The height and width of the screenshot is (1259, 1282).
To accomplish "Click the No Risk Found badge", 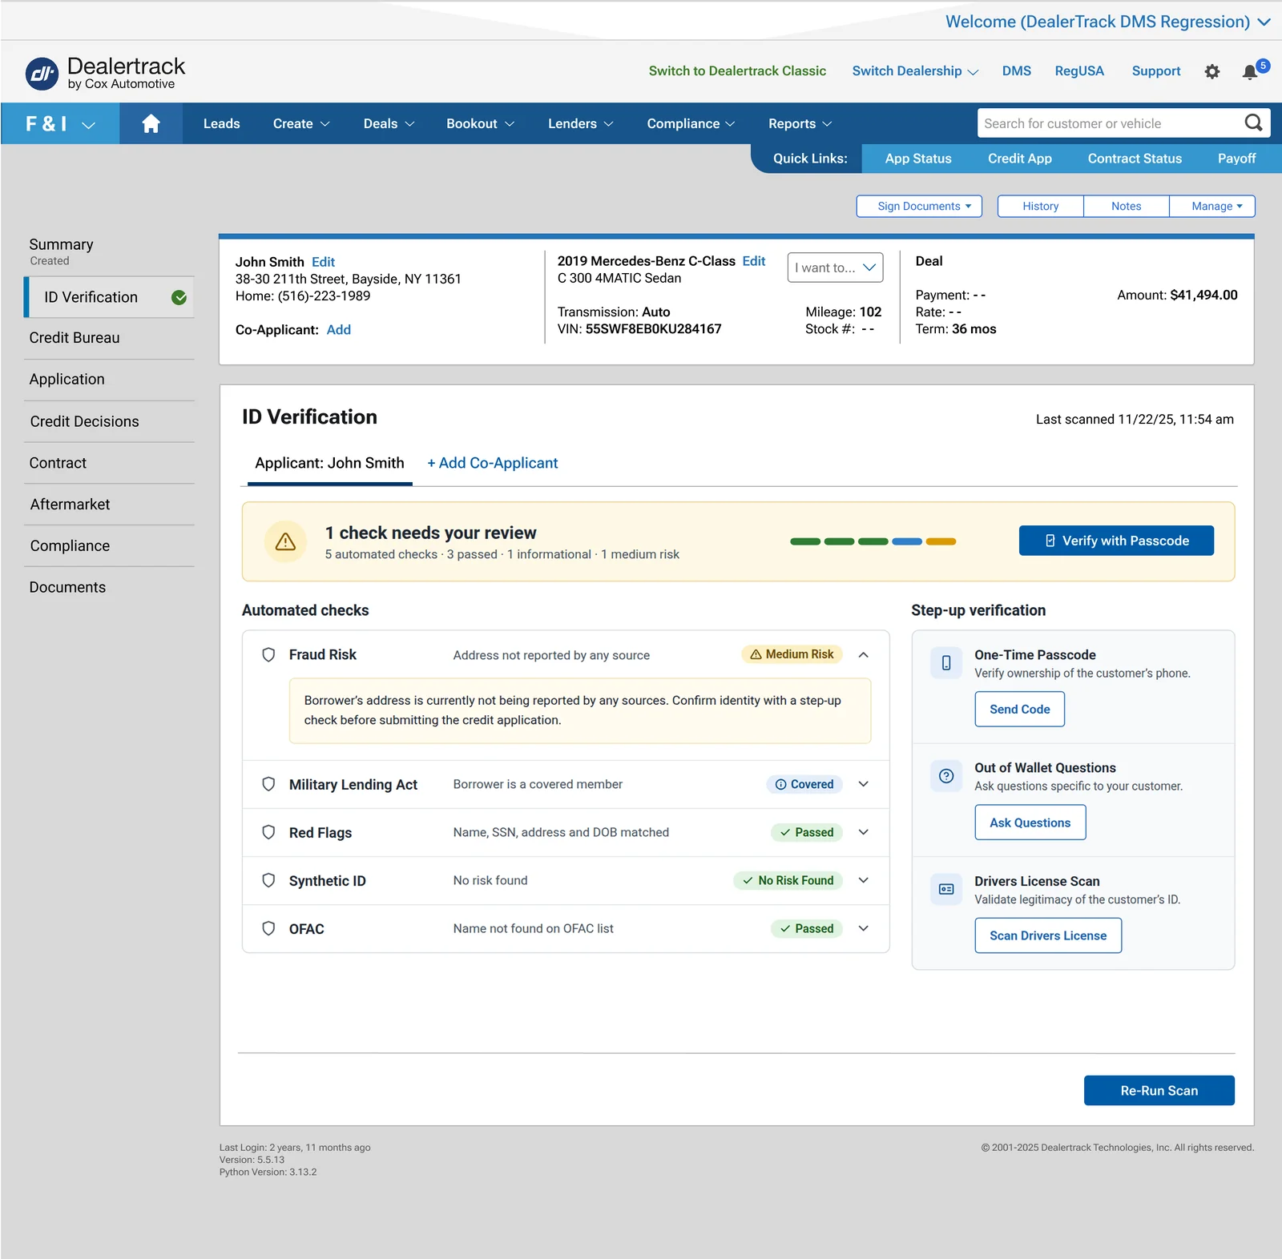I will [788, 880].
